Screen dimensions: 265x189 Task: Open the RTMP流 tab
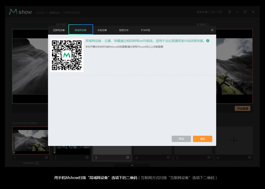146,30
